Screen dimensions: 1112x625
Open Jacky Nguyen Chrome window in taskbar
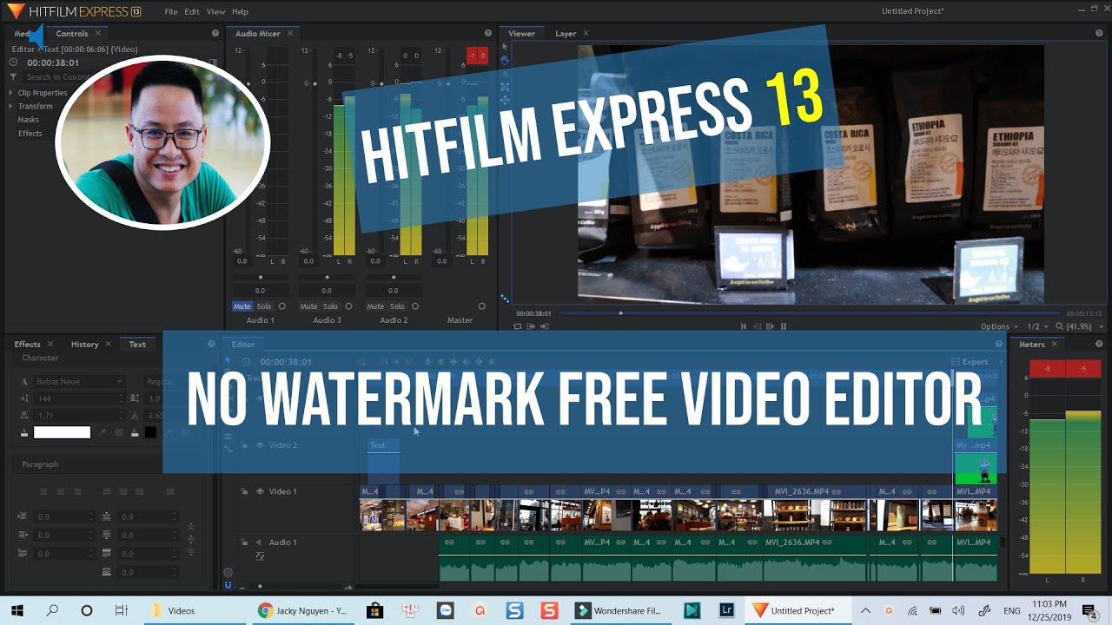click(x=304, y=610)
